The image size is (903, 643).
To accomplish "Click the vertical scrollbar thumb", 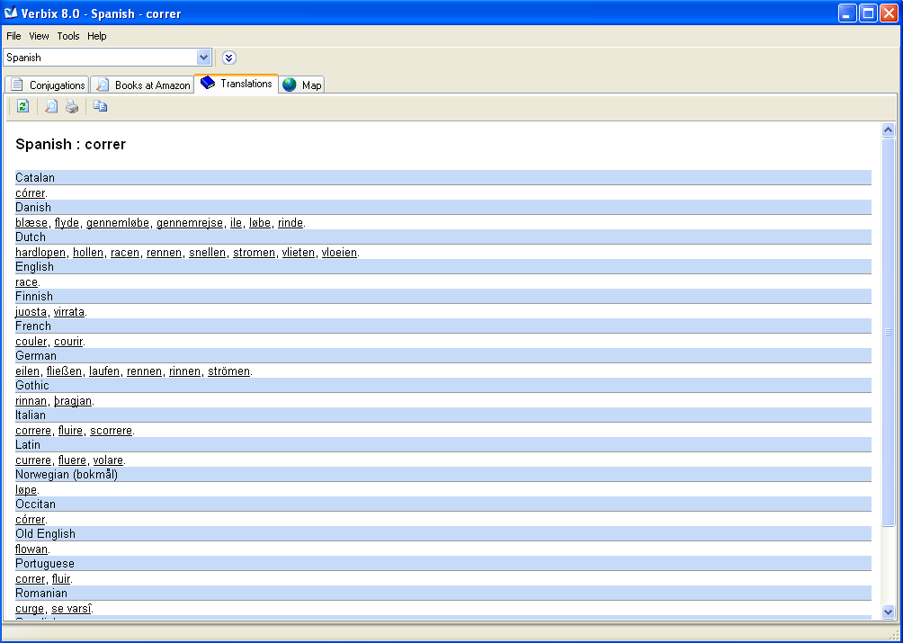I will 888,332.
